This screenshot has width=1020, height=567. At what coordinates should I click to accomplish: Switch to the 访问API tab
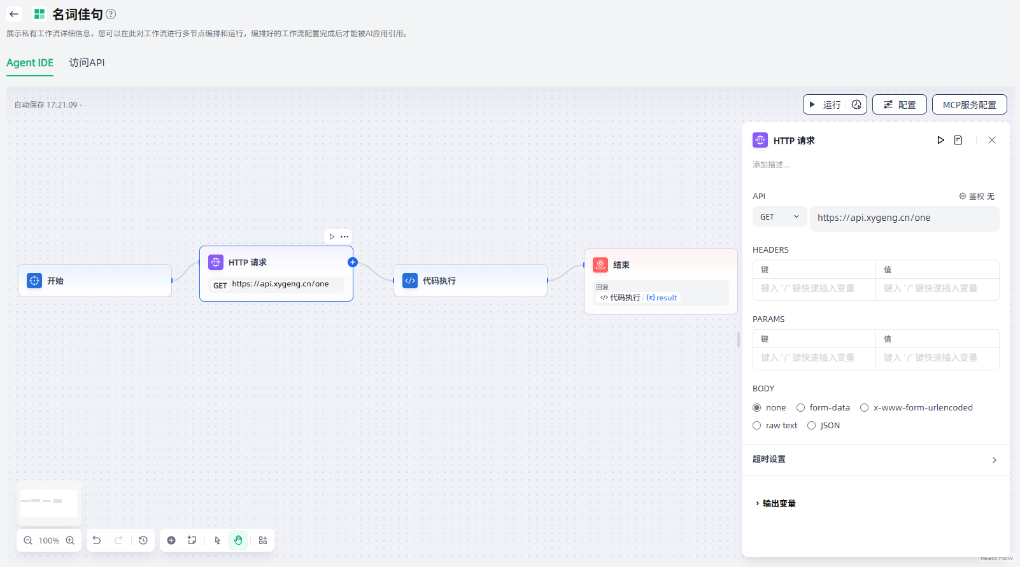pos(87,62)
